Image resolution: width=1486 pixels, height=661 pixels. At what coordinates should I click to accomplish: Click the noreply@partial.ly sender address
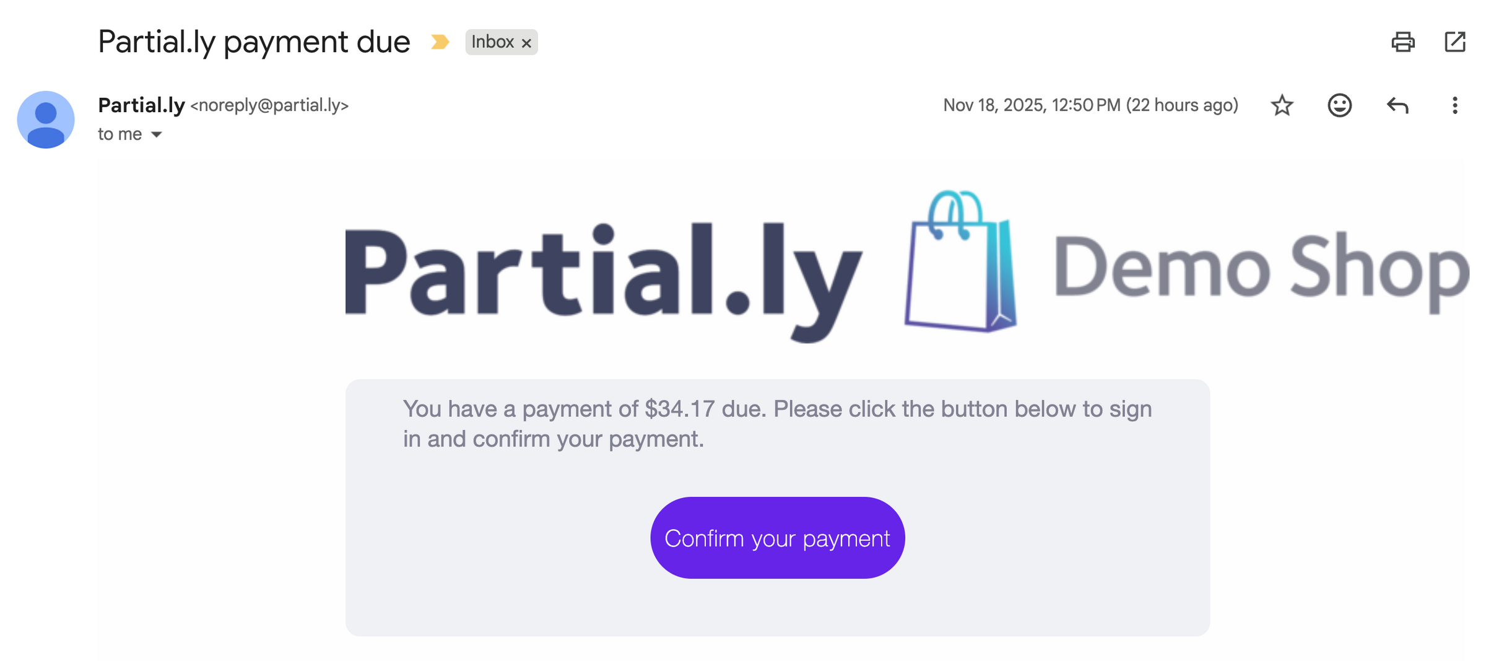click(269, 105)
